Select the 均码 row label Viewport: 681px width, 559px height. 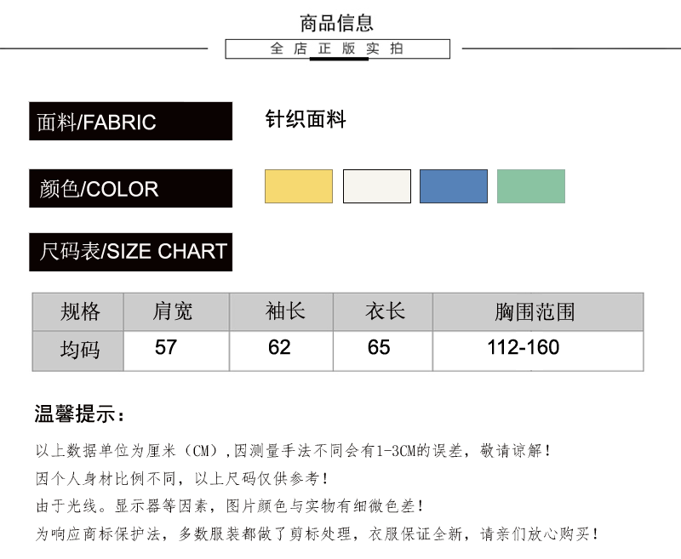pyautogui.click(x=79, y=349)
